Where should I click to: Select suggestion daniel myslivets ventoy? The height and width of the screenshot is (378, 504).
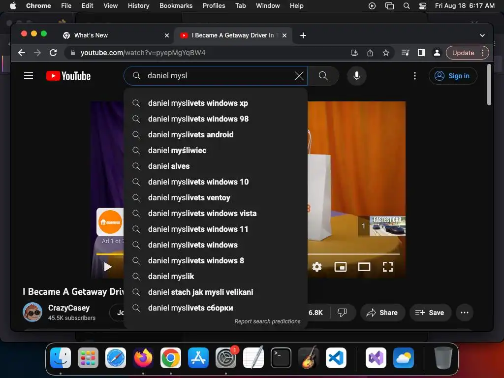pyautogui.click(x=216, y=198)
